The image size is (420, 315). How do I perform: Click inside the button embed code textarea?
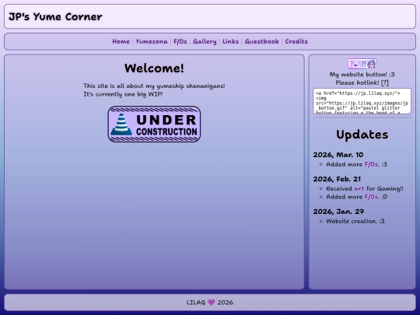coord(362,101)
